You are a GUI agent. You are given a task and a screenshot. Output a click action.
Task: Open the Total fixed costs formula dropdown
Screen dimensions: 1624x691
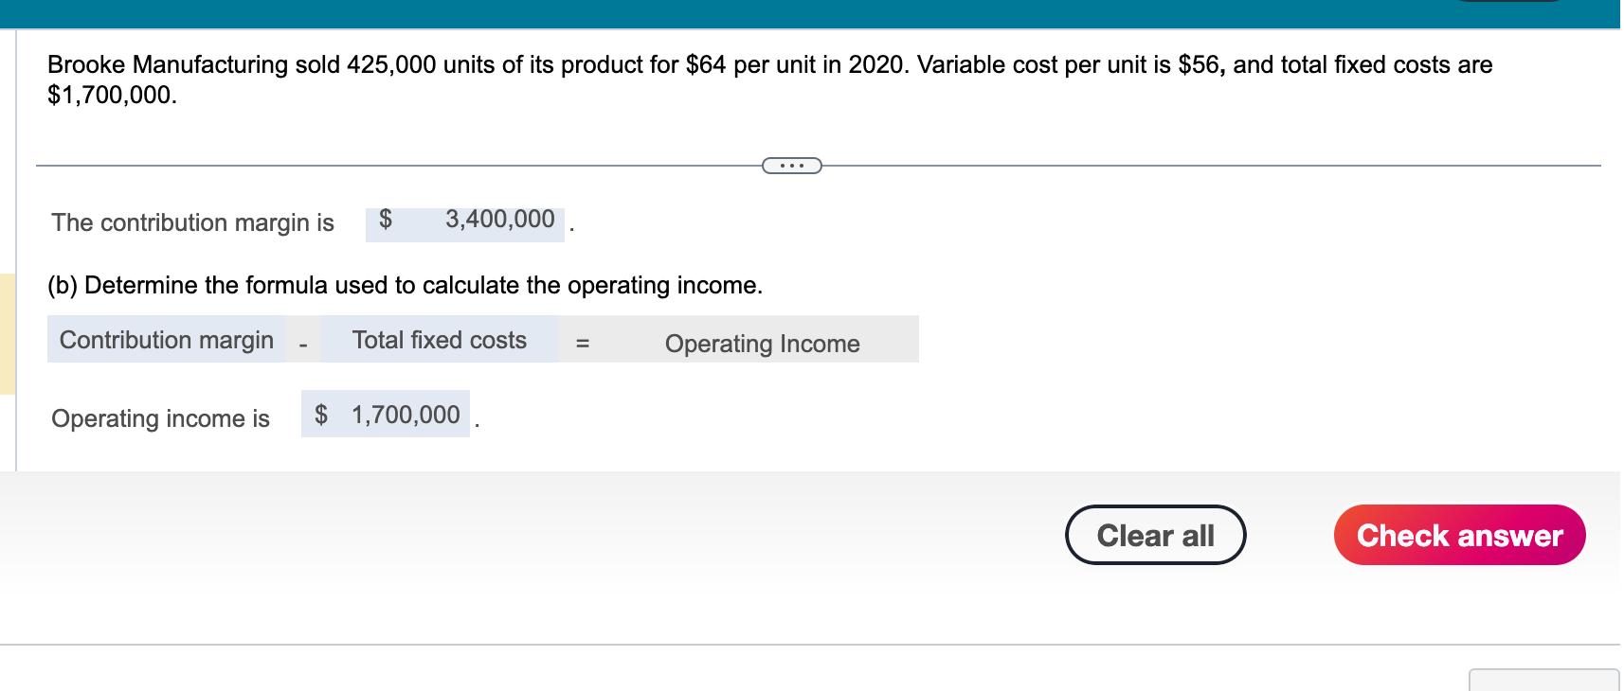coord(439,340)
